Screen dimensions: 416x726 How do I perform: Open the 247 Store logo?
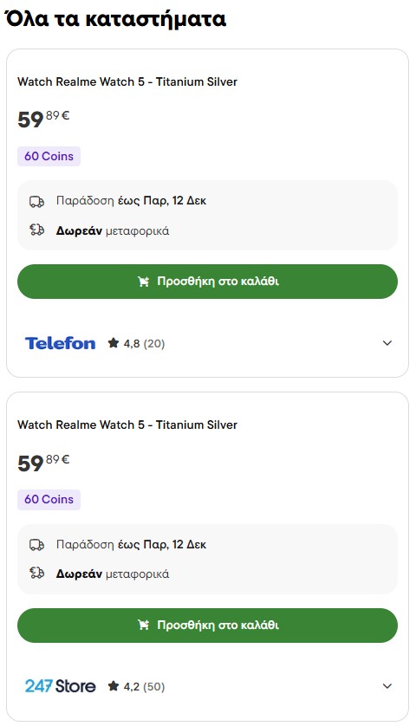point(60,686)
